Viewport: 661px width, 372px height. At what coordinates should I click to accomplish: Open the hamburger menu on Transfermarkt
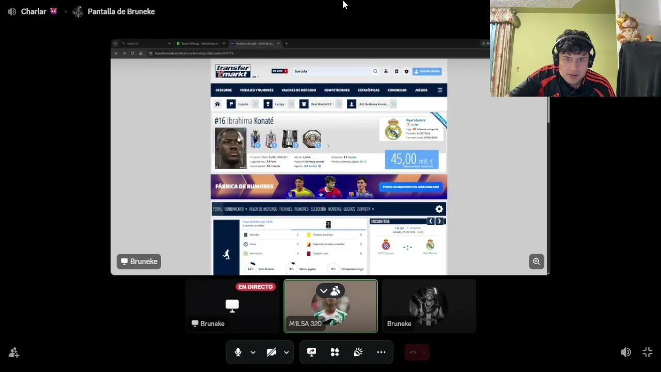pyautogui.click(x=440, y=90)
